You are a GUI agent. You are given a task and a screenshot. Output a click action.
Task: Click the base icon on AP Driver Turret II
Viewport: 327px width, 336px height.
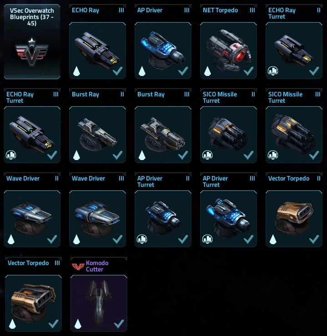click(142, 239)
